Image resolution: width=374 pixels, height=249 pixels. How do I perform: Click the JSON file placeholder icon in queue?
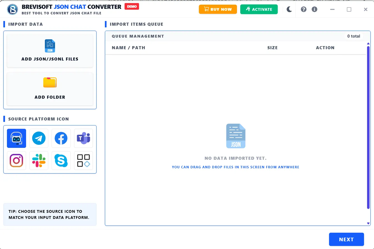(x=236, y=136)
